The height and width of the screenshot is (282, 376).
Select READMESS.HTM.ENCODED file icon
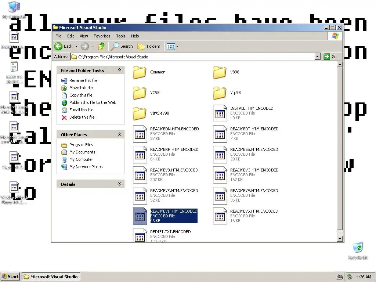(220, 155)
